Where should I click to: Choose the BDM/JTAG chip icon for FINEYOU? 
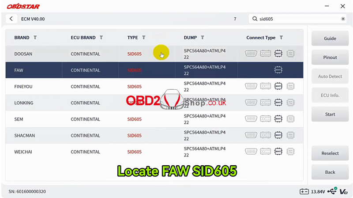click(290, 86)
